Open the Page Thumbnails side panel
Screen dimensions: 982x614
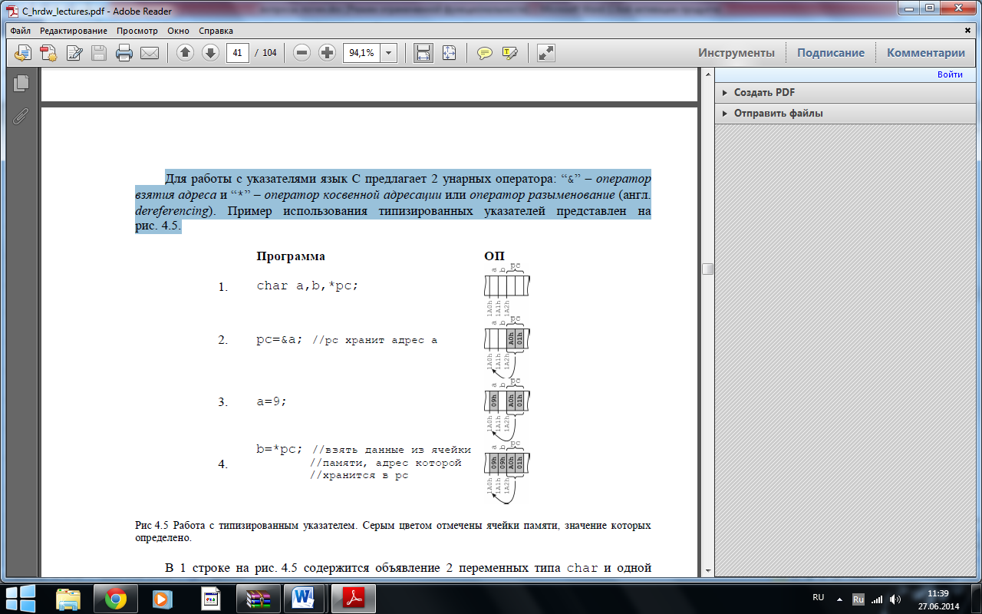pyautogui.click(x=21, y=83)
